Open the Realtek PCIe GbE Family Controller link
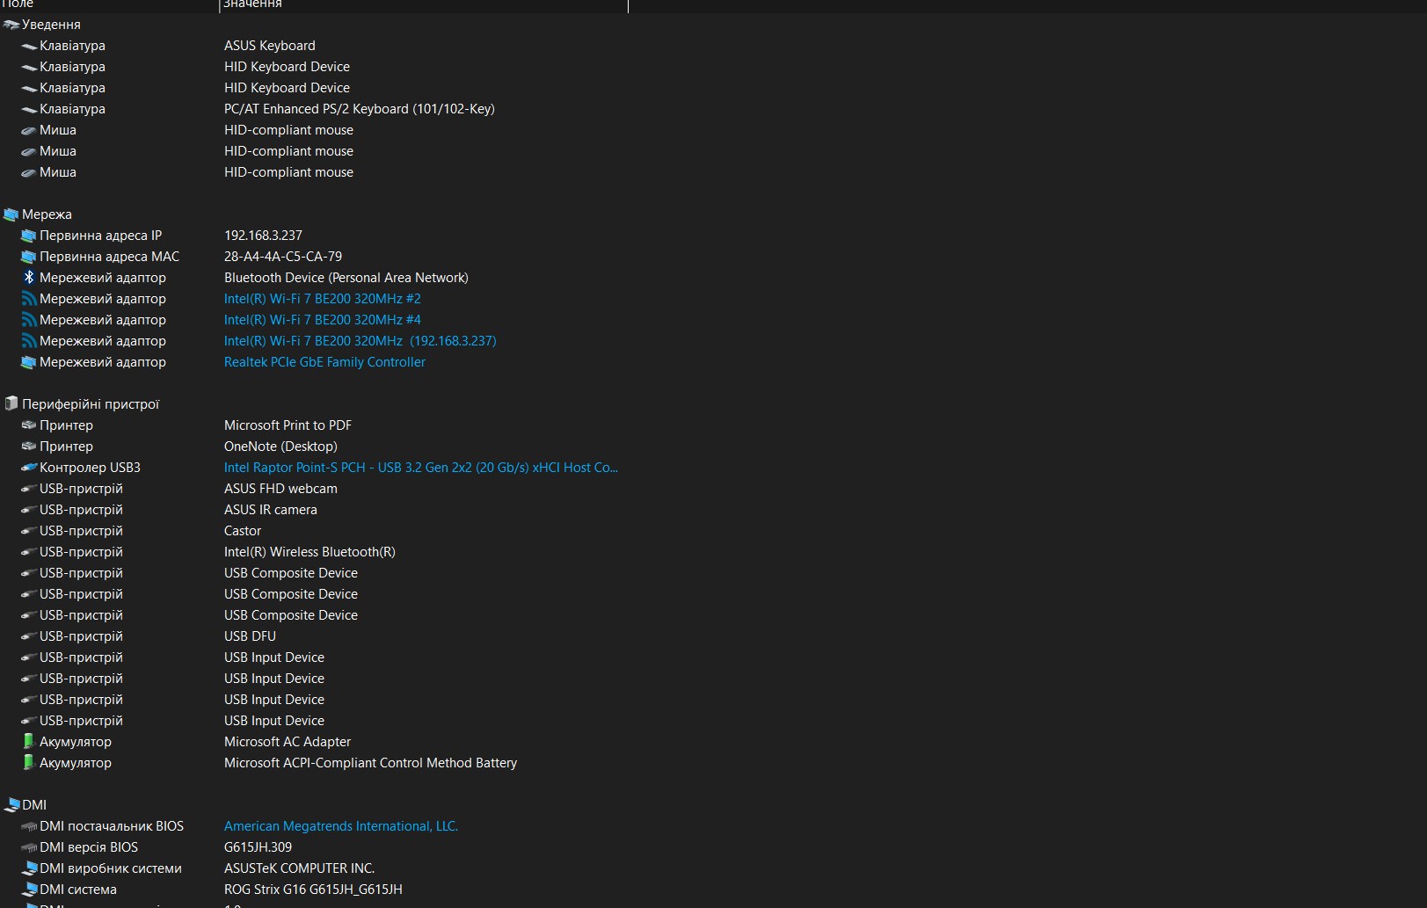This screenshot has width=1427, height=908. point(324,362)
